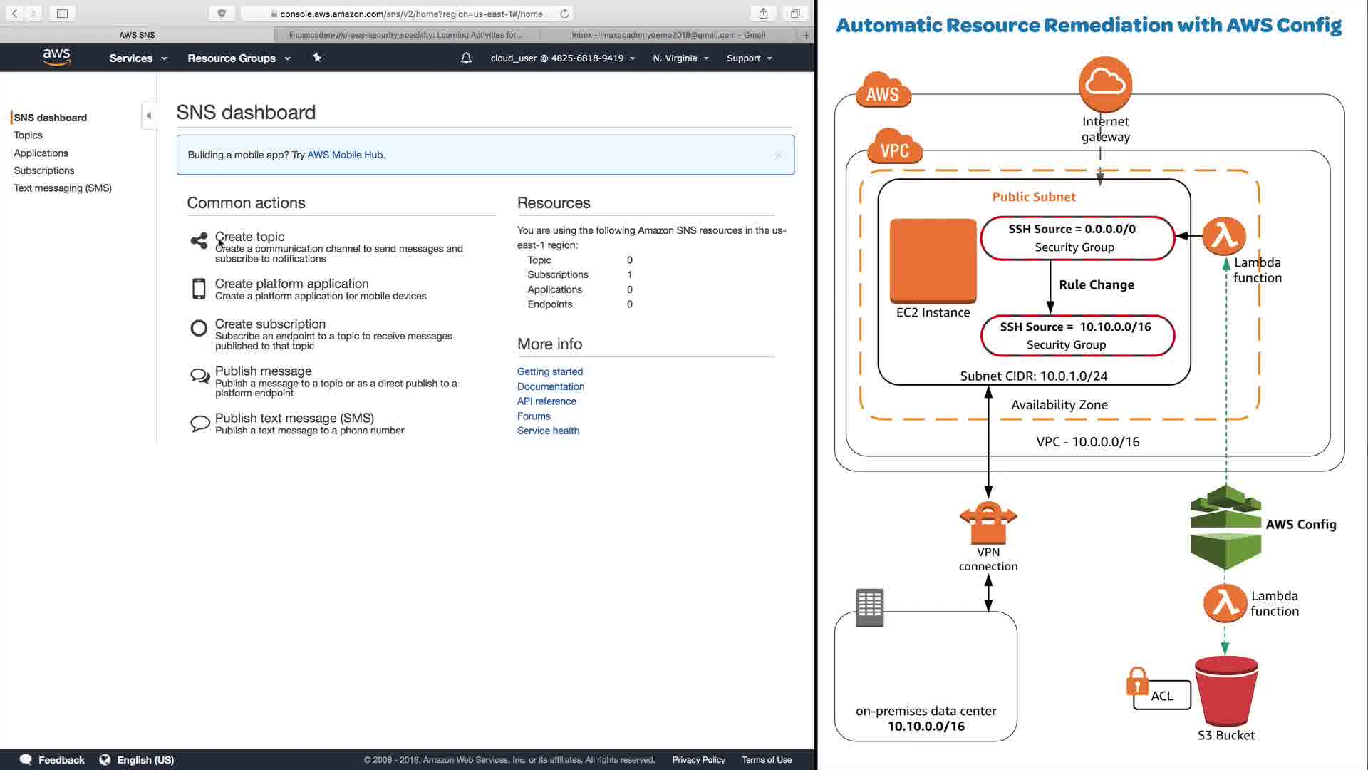Viewport: 1368px width, 770px height.
Task: Collapse the SNS left navigation panel
Action: (x=148, y=115)
